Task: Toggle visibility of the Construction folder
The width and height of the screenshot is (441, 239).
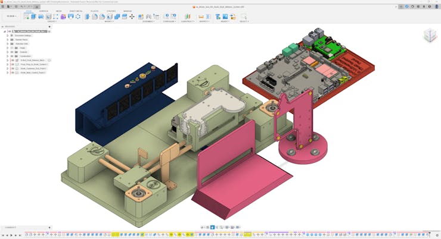Action: pos(12,56)
